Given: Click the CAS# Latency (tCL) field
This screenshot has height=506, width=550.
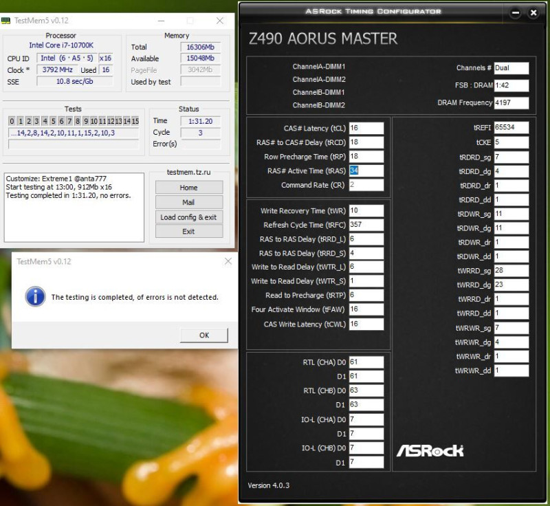Looking at the screenshot, I should [x=366, y=128].
